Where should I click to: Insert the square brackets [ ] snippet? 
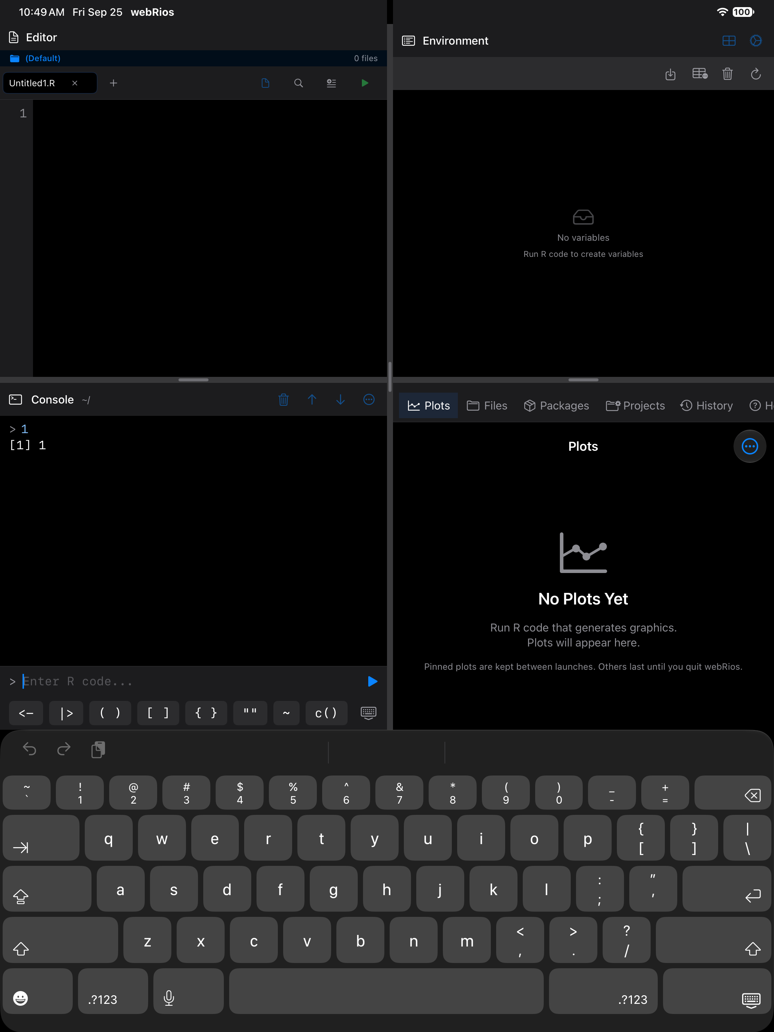(x=158, y=713)
